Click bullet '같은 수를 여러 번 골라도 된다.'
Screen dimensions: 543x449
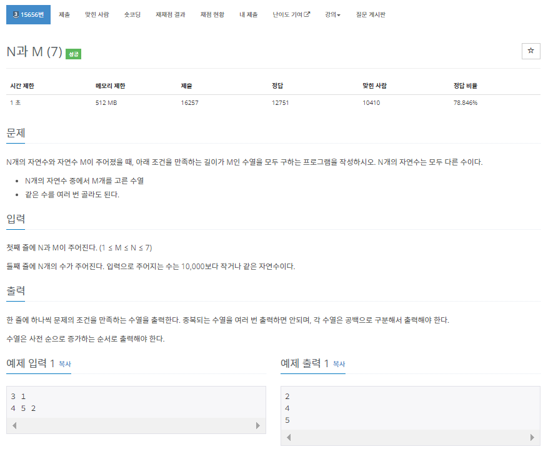pos(72,195)
